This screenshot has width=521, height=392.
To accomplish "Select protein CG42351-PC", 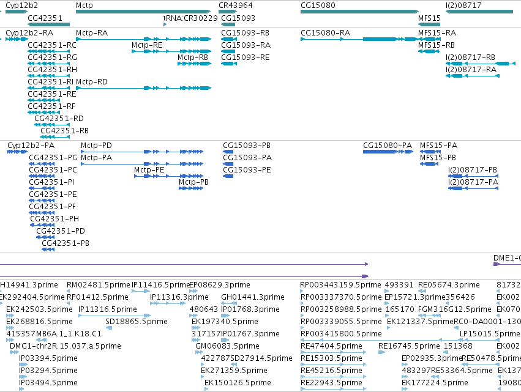I will coord(53,170).
